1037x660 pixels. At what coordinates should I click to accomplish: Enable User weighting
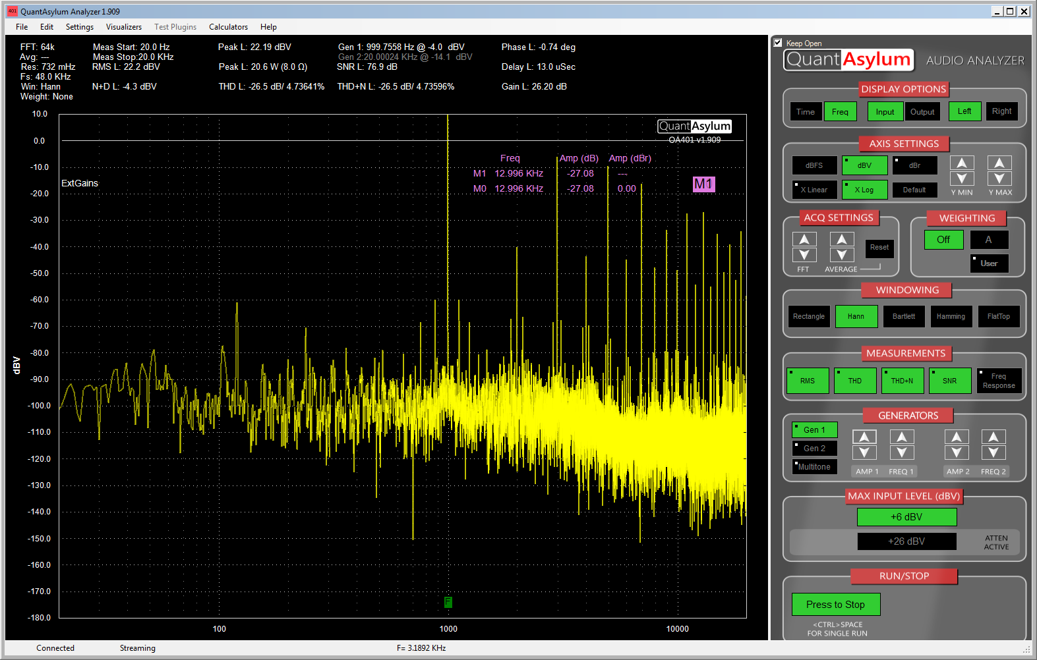pyautogui.click(x=989, y=263)
